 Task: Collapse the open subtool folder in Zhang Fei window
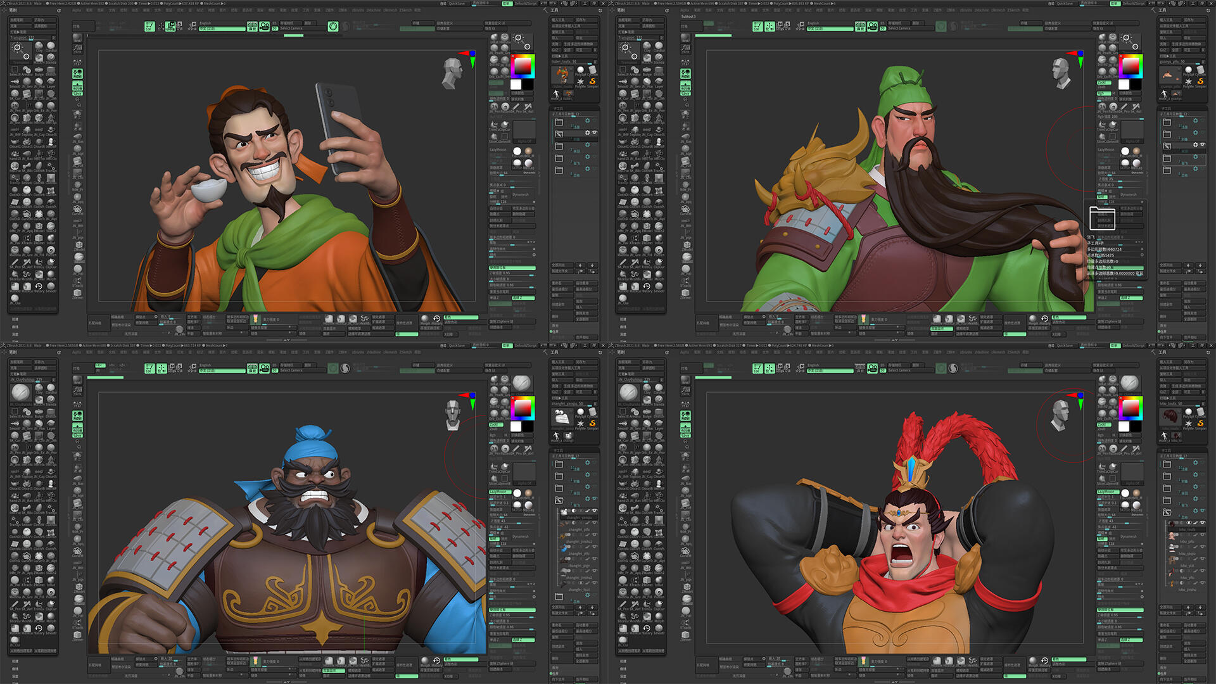tap(559, 500)
